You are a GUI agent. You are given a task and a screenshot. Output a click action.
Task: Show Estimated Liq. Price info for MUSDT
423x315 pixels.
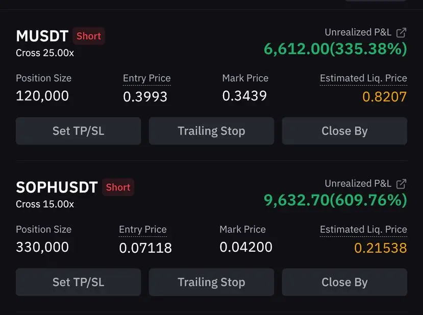point(363,78)
